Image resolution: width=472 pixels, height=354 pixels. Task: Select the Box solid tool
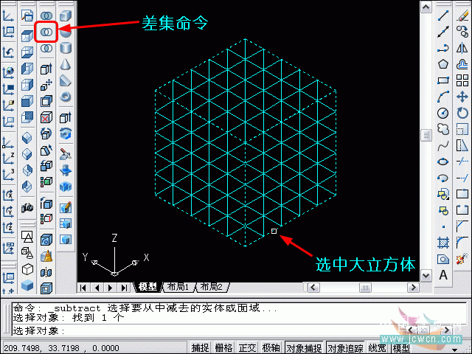point(65,15)
